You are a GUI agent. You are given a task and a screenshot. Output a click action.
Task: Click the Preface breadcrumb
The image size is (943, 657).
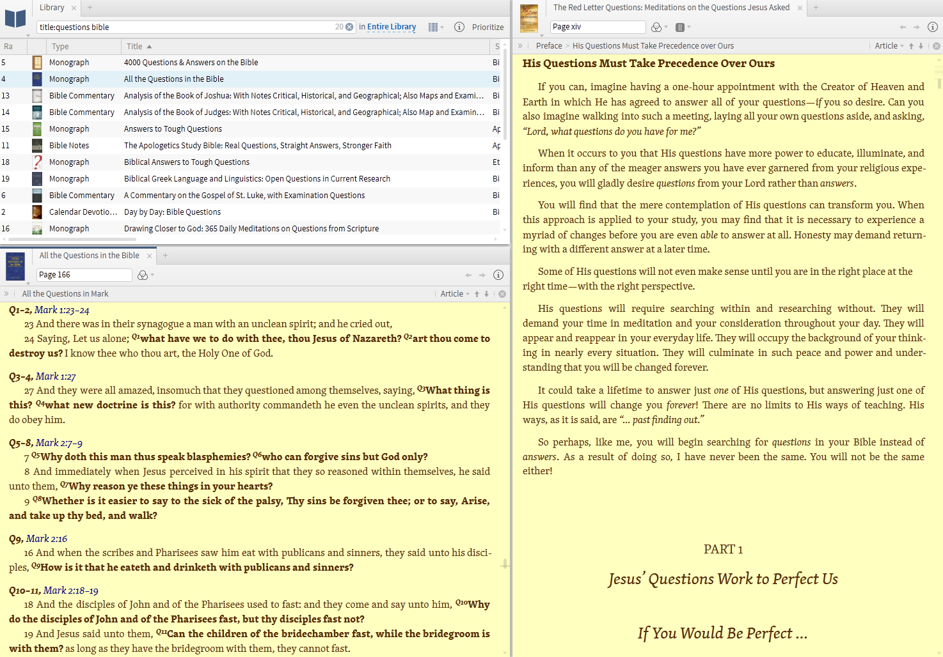(x=549, y=46)
